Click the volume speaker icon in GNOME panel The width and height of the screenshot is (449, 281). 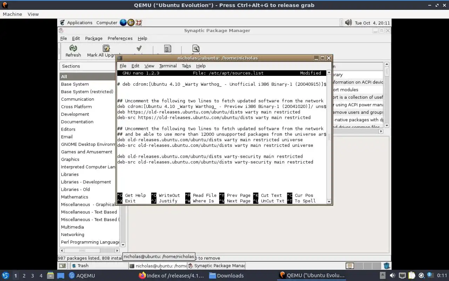[x=348, y=22]
